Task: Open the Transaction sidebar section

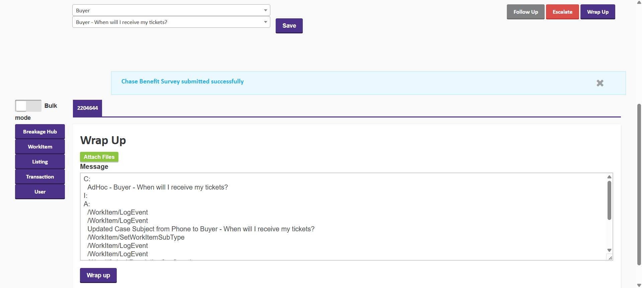Action: [x=40, y=177]
